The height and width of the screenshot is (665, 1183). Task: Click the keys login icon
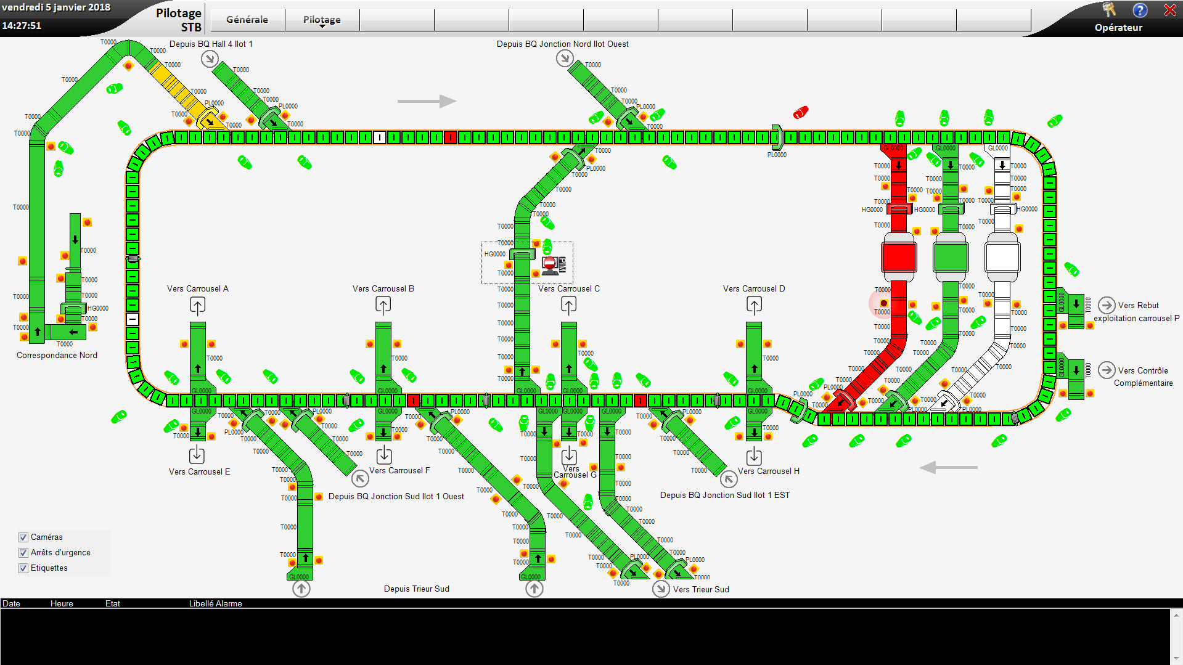click(1109, 10)
